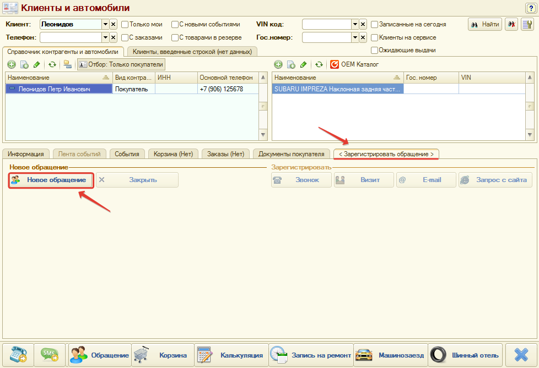Clear the VIN код field with its X button
This screenshot has height=368, width=539.
coord(363,24)
